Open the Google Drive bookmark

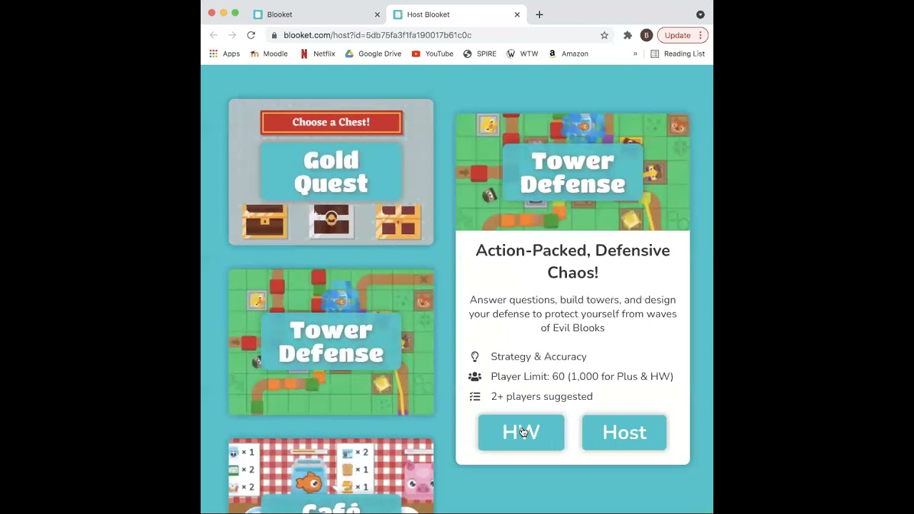(x=373, y=54)
